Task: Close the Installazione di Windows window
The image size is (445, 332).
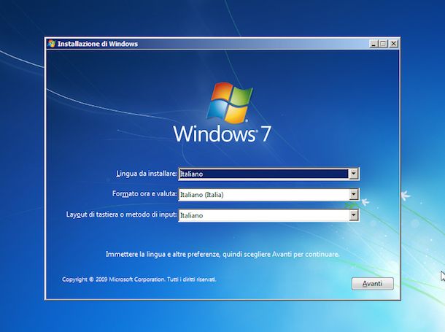Action: (393, 44)
